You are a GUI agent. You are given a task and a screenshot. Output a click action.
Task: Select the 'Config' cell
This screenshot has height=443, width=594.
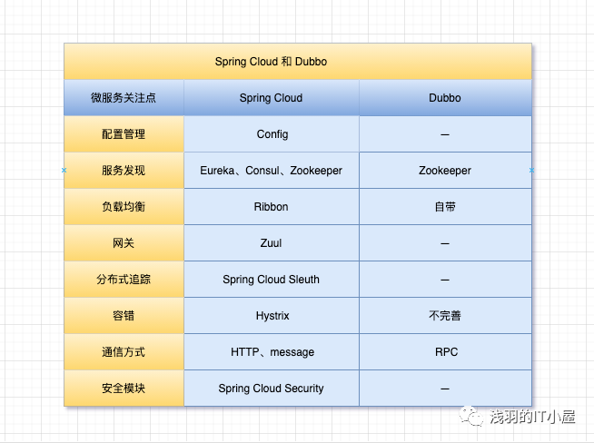[272, 134]
